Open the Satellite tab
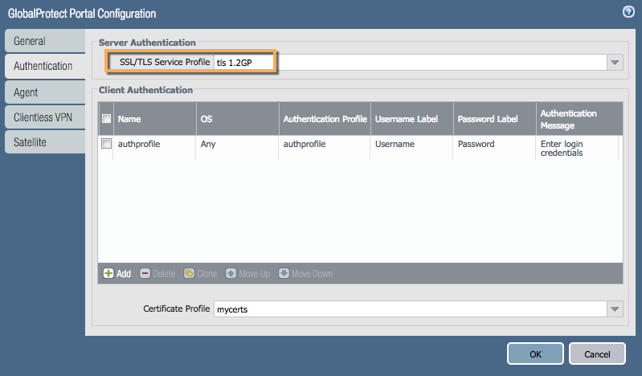This screenshot has height=376, width=642. tap(45, 142)
